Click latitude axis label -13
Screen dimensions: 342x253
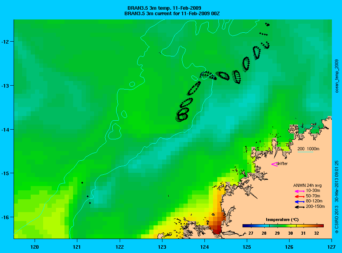click(x=4, y=85)
